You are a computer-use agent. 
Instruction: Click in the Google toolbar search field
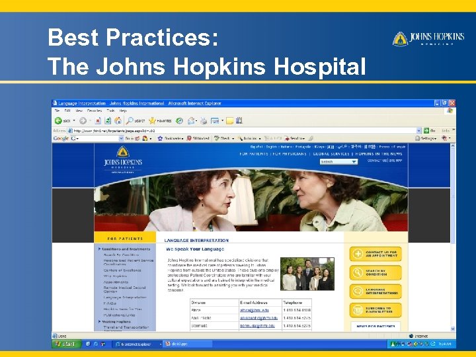tap(97, 138)
